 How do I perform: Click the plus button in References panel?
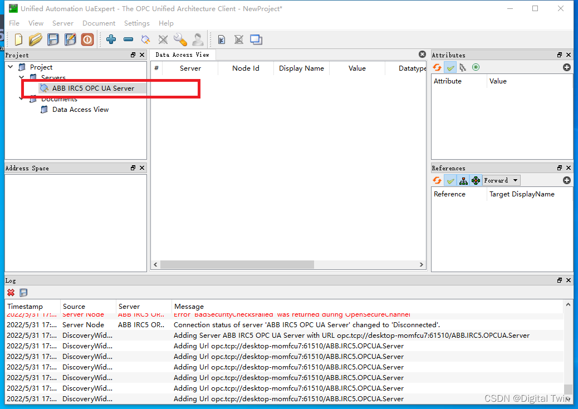(566, 180)
